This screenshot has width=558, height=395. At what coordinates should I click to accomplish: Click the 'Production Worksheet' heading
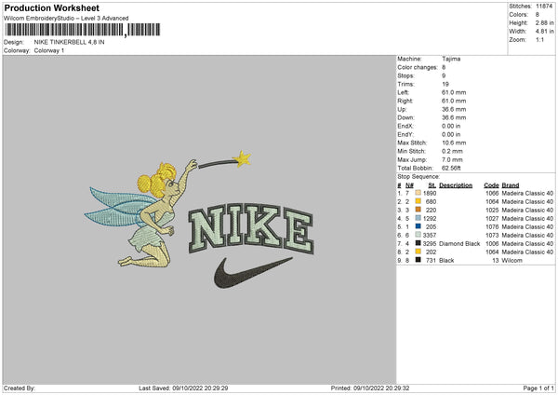pyautogui.click(x=51, y=7)
